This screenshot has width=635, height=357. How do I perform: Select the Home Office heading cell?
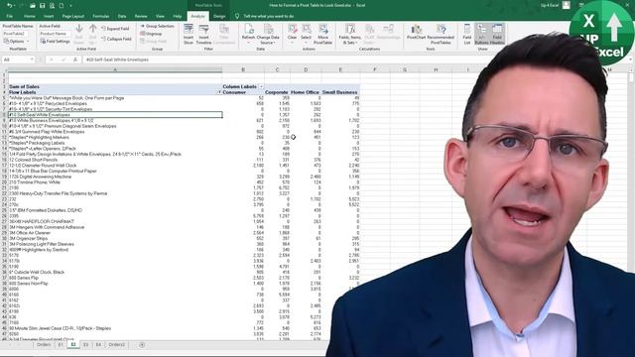[306, 92]
